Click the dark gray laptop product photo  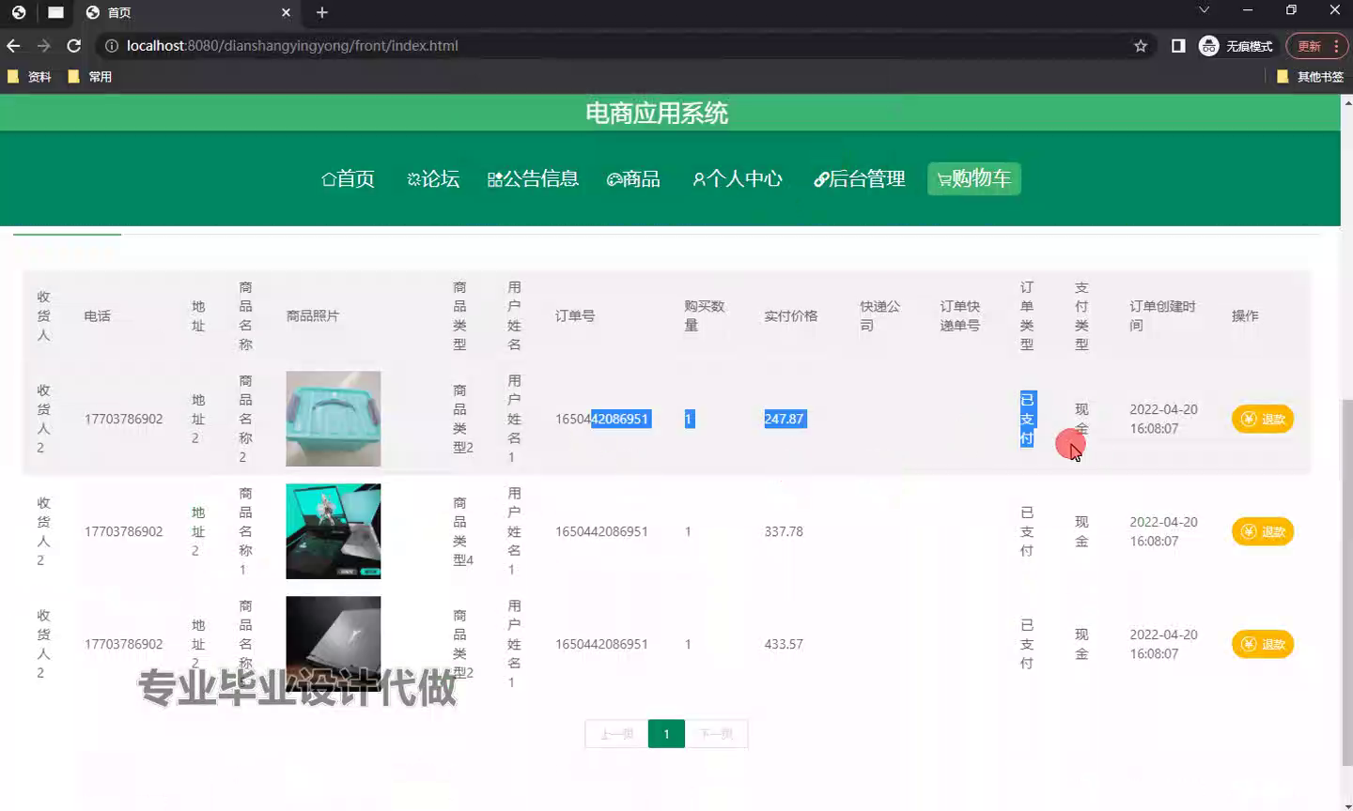click(334, 644)
